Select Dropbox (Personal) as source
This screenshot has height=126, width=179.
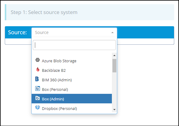click(x=59, y=108)
